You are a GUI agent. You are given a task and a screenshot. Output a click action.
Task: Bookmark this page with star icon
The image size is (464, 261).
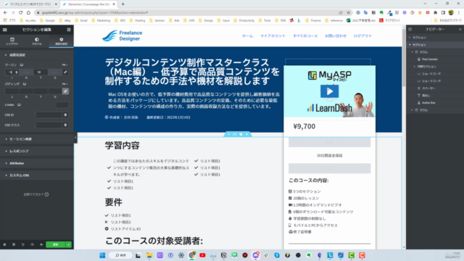(x=348, y=13)
